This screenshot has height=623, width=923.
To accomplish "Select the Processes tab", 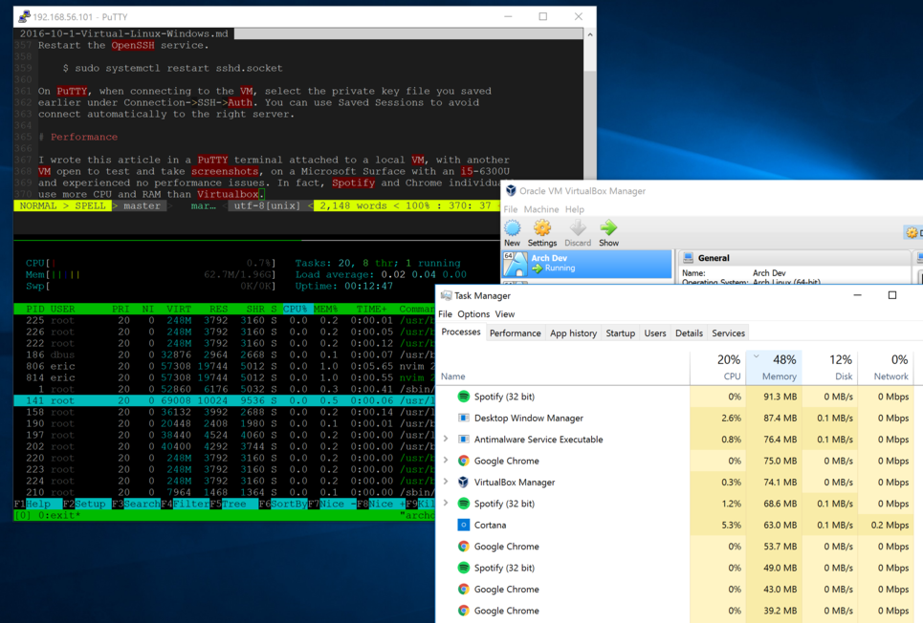I will 461,332.
